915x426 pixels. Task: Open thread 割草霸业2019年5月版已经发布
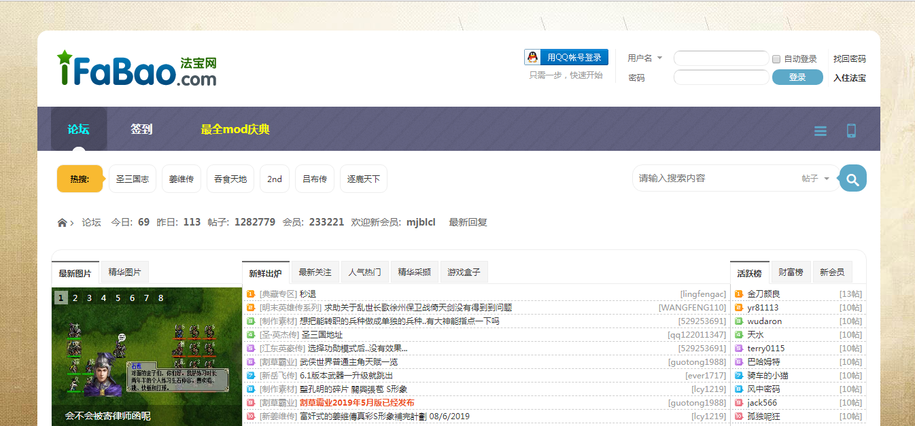pos(357,403)
